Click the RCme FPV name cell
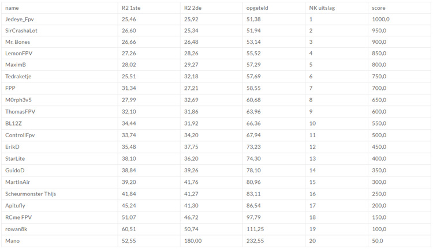The height and width of the screenshot is (249, 433). point(18,217)
